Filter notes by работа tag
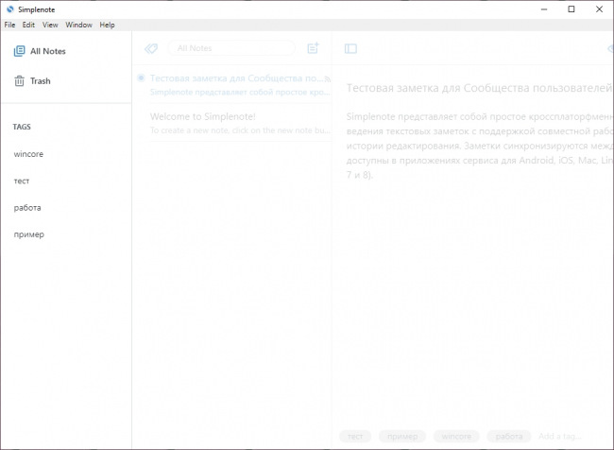Viewport: 614px width, 450px height. click(x=27, y=208)
